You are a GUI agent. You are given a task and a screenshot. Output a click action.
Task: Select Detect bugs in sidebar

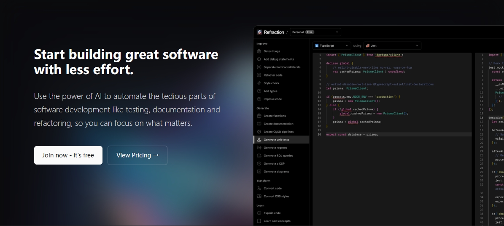282,51
